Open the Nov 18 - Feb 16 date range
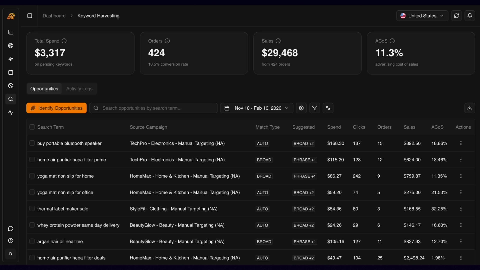480x270 pixels. point(257,108)
